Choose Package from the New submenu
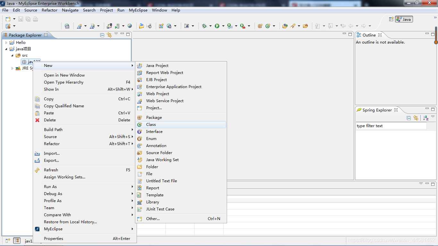This screenshot has width=438, height=246. pyautogui.click(x=181, y=118)
